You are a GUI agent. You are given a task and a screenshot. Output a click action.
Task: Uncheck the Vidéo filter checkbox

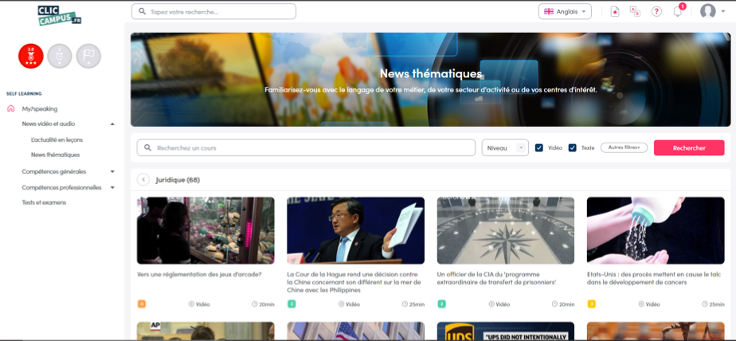539,148
